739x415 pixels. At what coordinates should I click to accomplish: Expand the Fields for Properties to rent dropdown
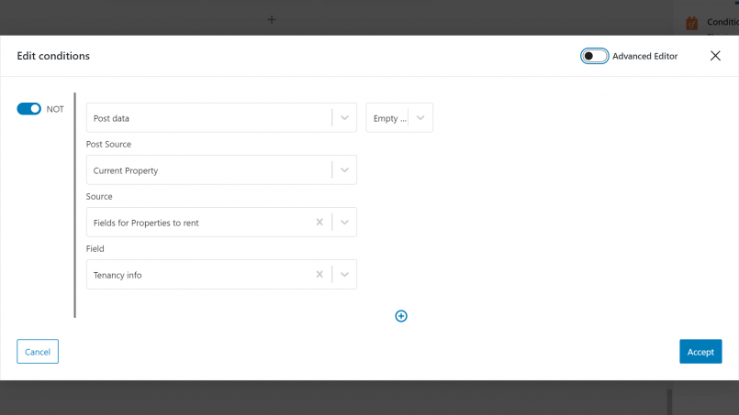click(x=344, y=223)
